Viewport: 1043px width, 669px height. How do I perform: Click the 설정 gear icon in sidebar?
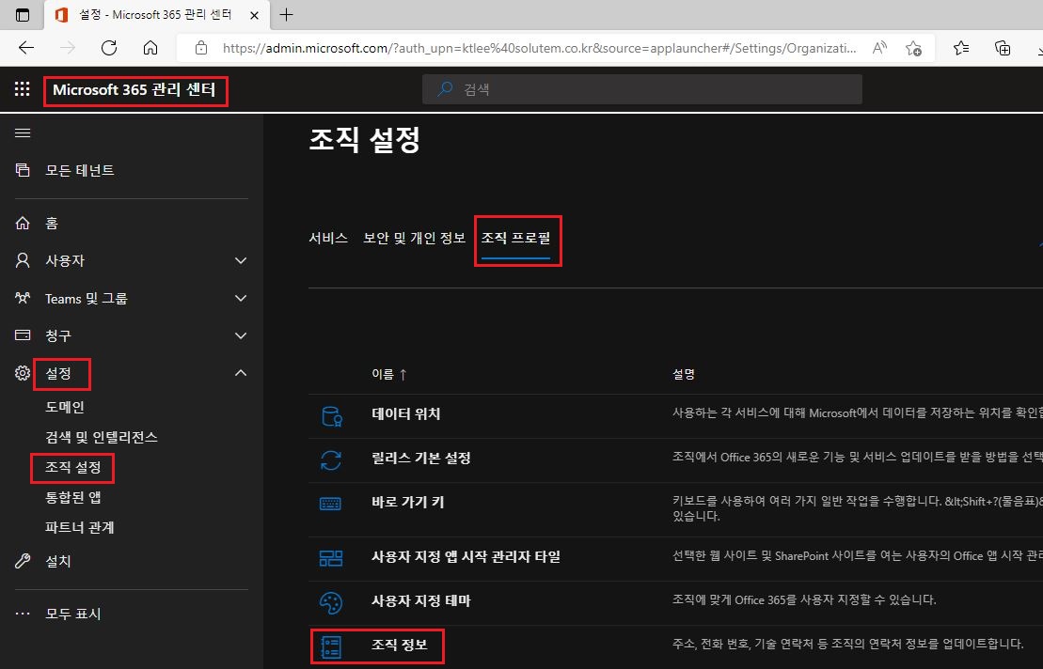coord(23,373)
